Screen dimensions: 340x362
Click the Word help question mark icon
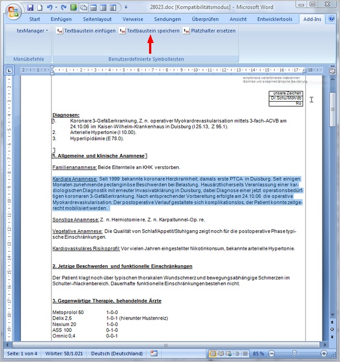[x=331, y=19]
